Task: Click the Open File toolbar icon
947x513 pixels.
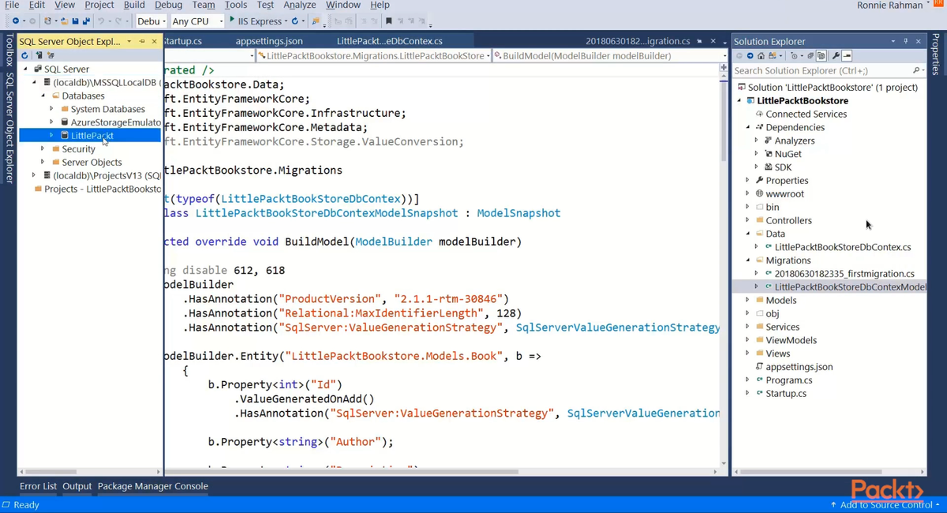Action: click(x=65, y=21)
